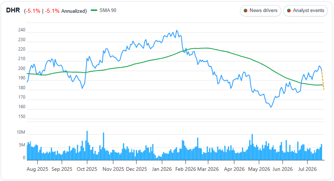Click the 10M volume axis label
The image size is (334, 181).
tap(21, 132)
